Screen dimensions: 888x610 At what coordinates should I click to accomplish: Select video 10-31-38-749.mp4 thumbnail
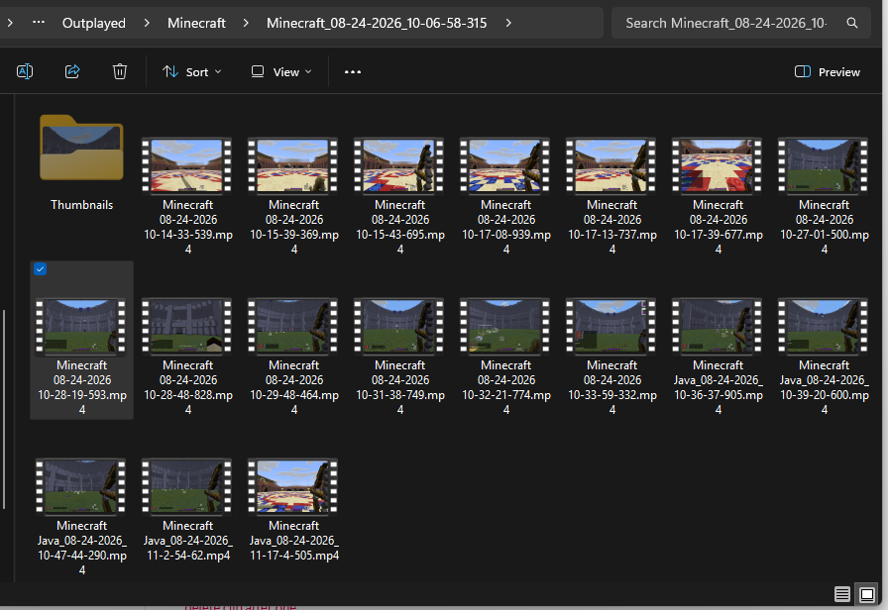click(398, 327)
